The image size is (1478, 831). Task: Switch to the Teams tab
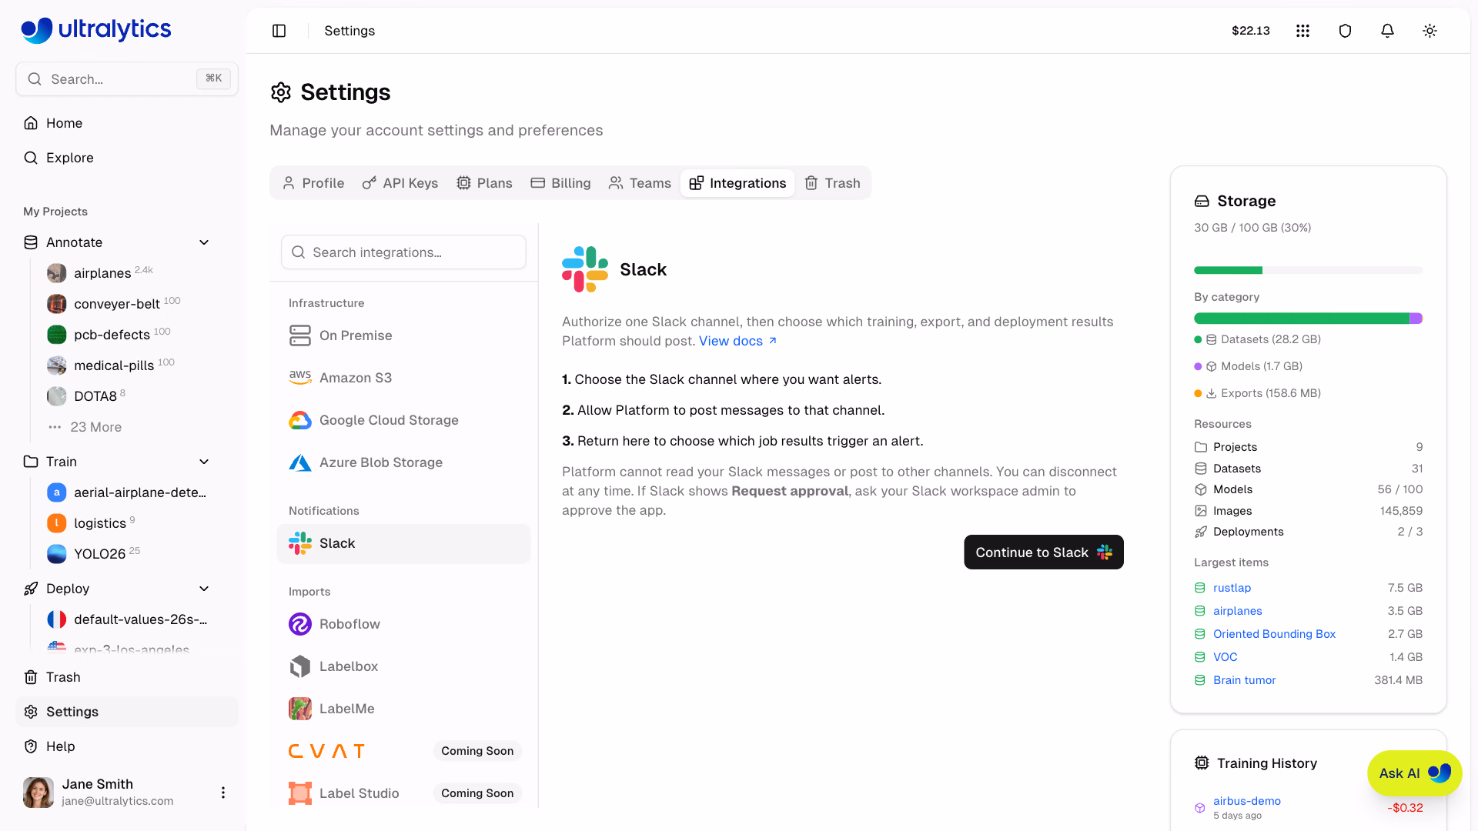(640, 183)
